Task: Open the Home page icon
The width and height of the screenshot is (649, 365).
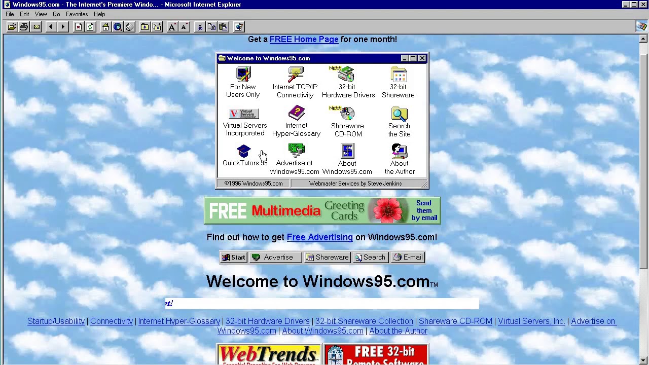Action: pyautogui.click(x=105, y=27)
